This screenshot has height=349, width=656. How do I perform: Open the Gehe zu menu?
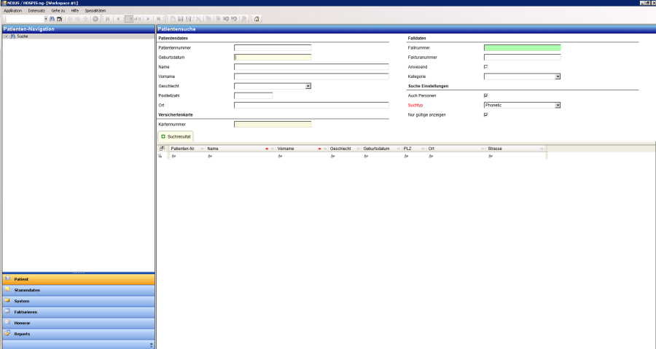click(58, 10)
